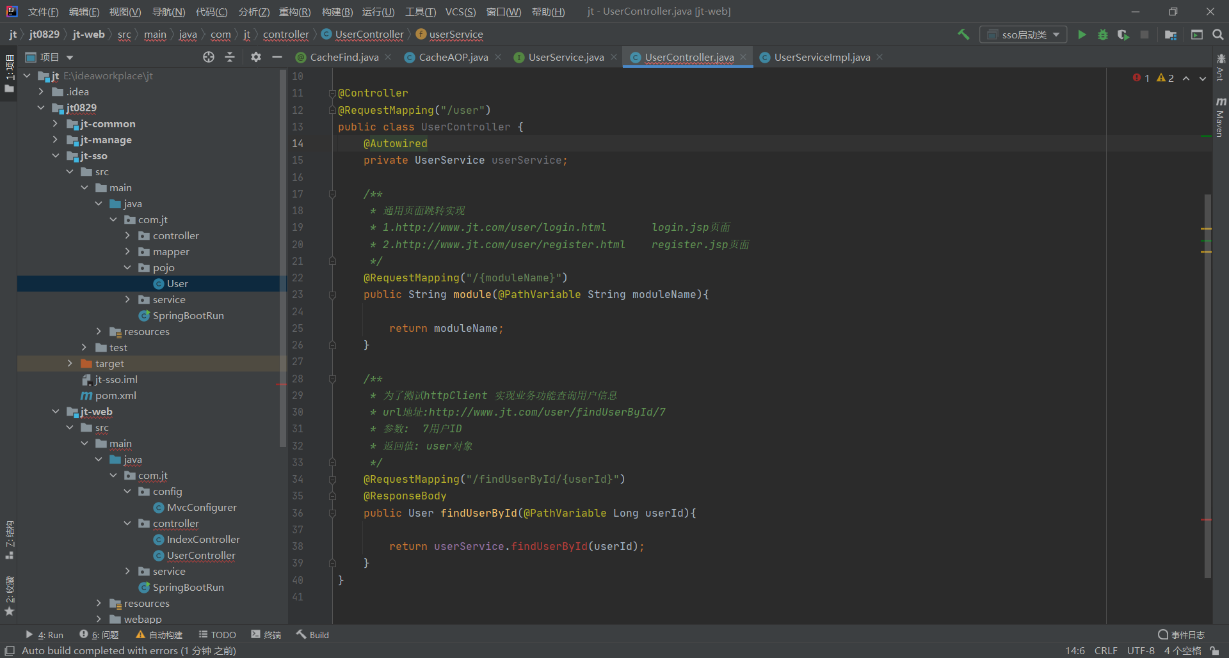The width and height of the screenshot is (1229, 658).
Task: Start debugging with the bug icon
Action: coord(1103,35)
